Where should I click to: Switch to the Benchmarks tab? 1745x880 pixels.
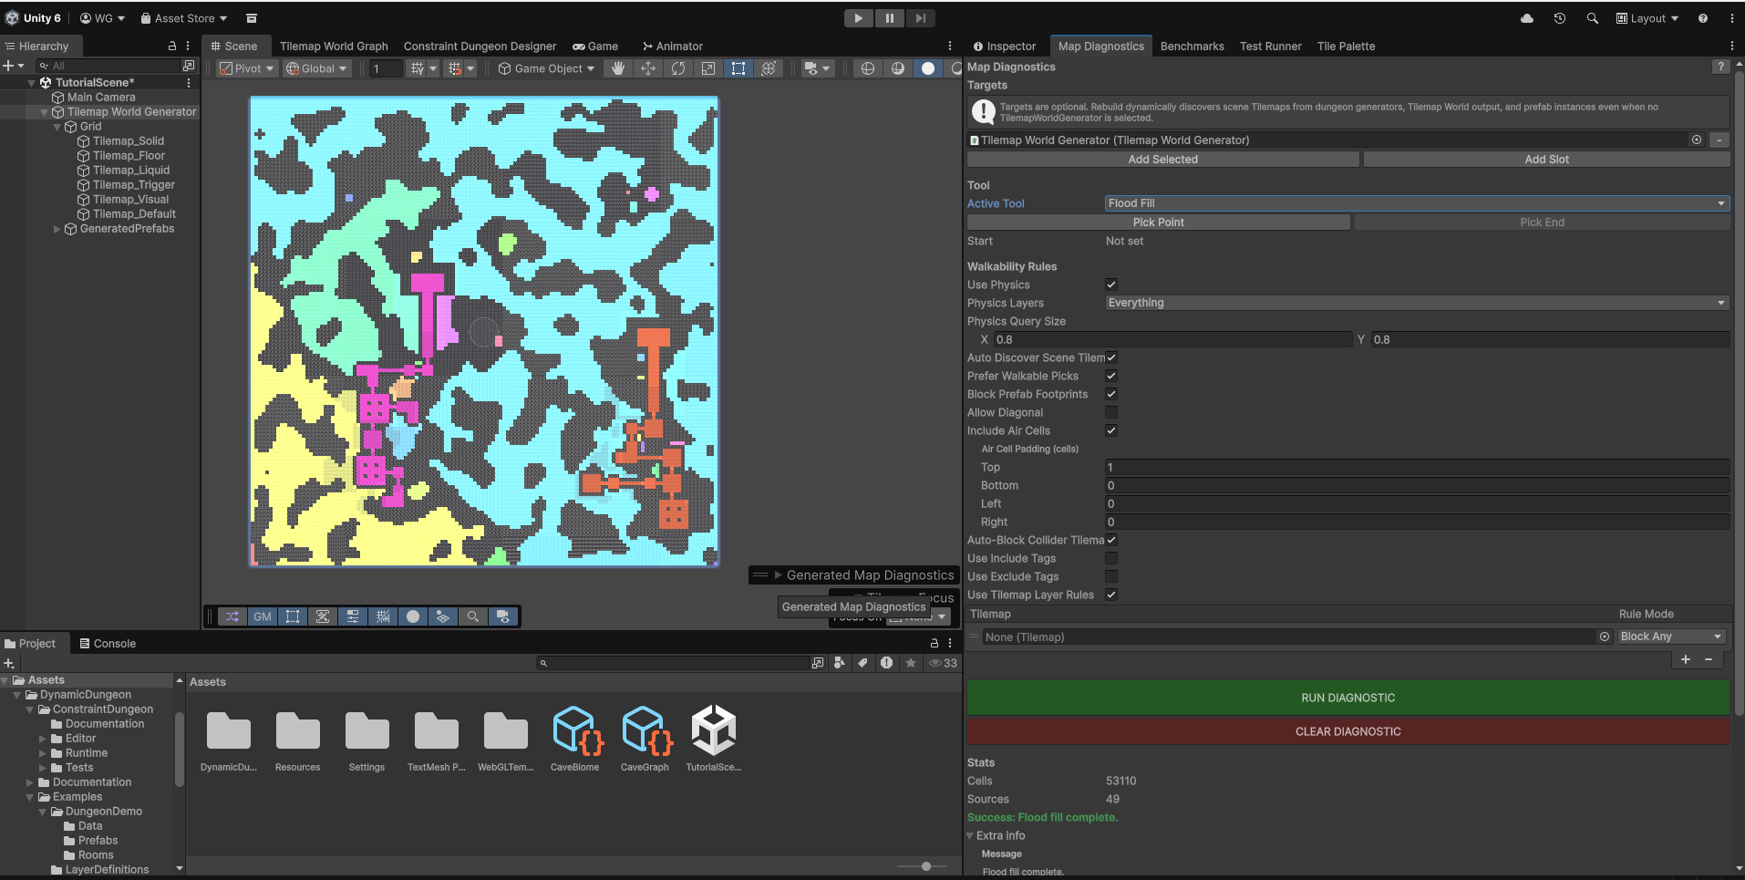click(x=1192, y=47)
